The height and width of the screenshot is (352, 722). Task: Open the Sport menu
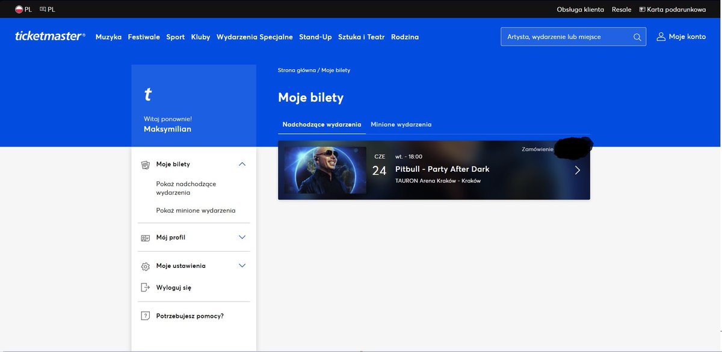(x=176, y=37)
